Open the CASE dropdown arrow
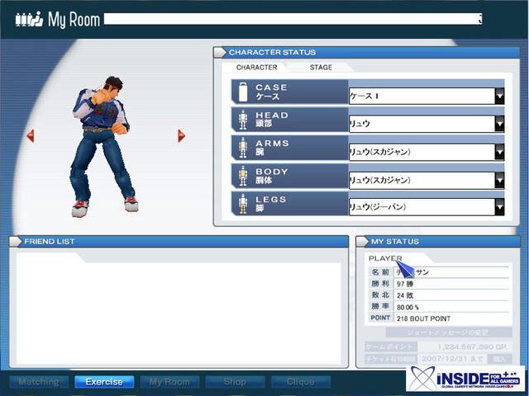529x396 pixels. tap(499, 96)
